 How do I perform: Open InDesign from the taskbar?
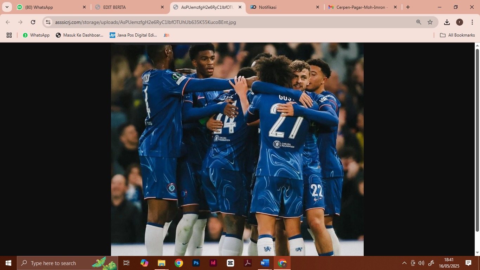(213, 263)
